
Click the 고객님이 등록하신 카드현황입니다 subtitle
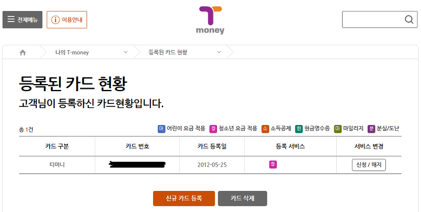91,103
